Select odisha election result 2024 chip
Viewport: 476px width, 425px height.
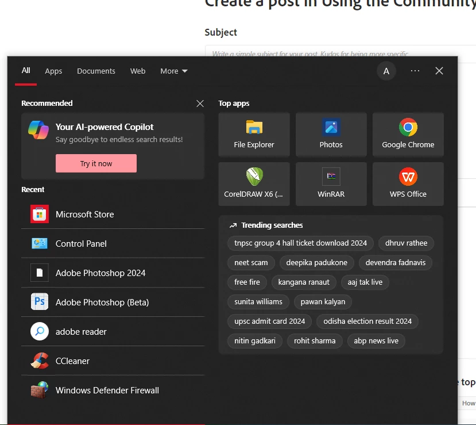pyautogui.click(x=367, y=321)
